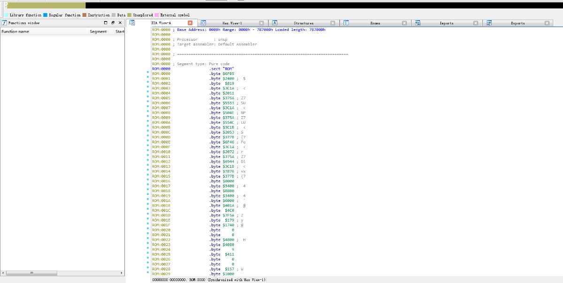The height and width of the screenshot is (283, 563).
Task: Open the Enums tab
Action: 375,23
